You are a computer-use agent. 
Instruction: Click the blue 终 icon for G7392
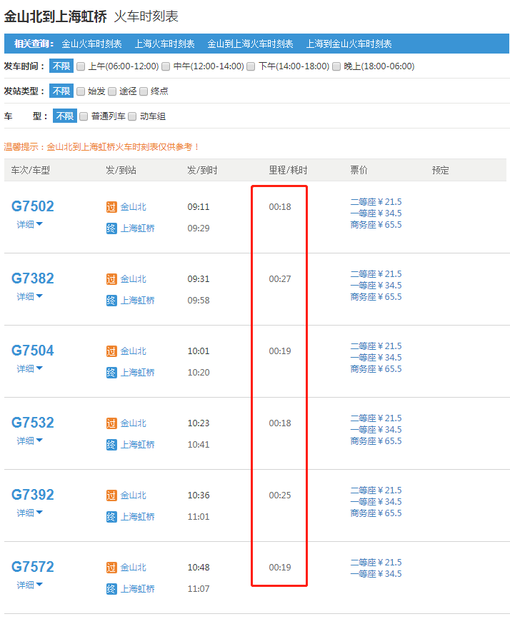click(x=111, y=517)
